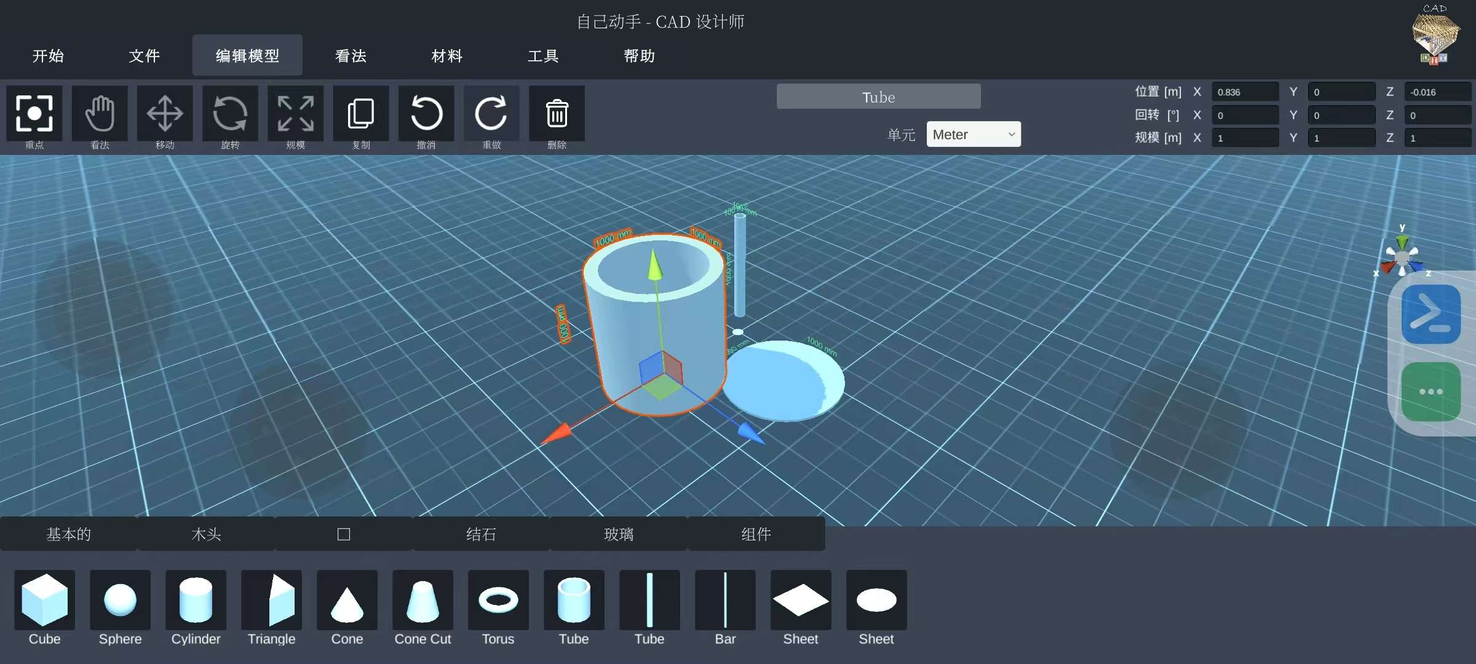Edit position X value 0.836
Viewport: 1476px width, 664px height.
[x=1245, y=92]
